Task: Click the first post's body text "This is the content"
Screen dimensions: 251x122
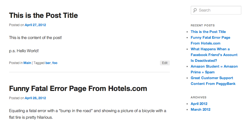Action: coord(36,38)
